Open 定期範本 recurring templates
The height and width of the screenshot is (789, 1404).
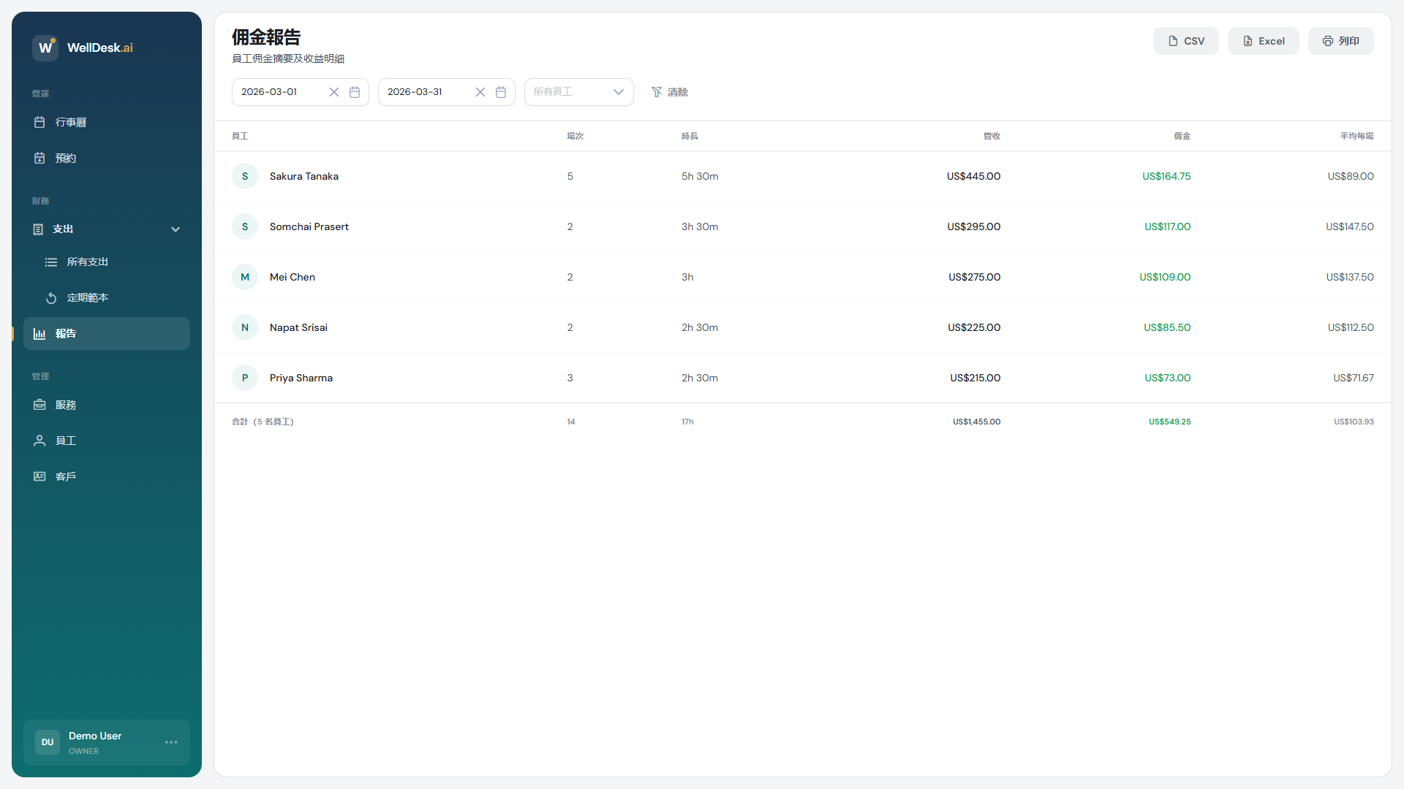[88, 297]
